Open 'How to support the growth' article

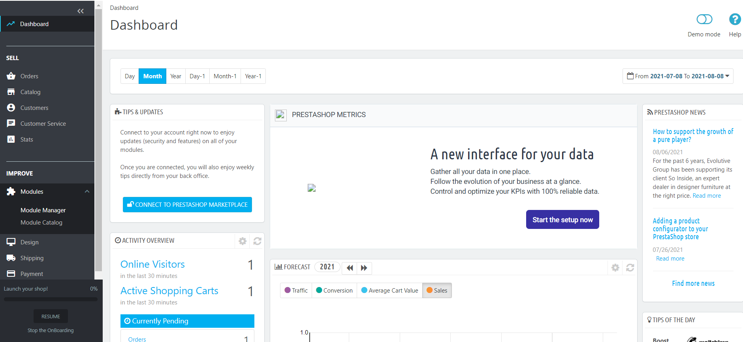693,135
